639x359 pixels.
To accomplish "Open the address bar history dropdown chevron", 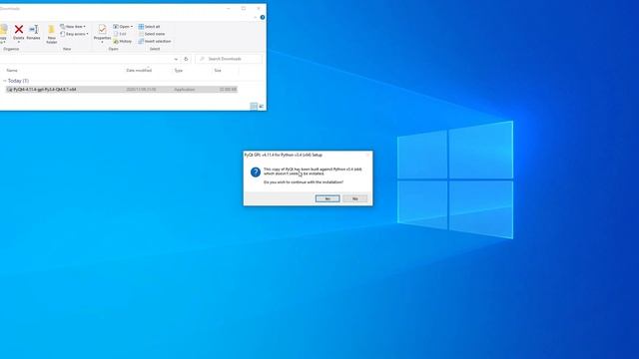I will pos(176,59).
